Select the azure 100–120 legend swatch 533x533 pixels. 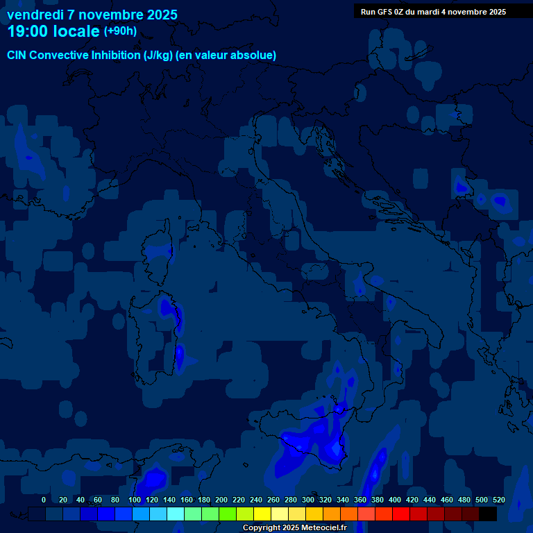point(141,514)
